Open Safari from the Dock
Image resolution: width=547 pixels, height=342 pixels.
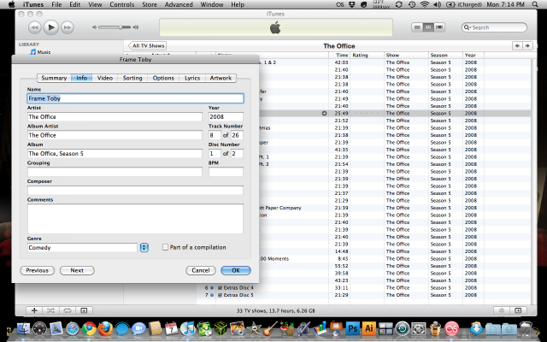[x=73, y=328]
